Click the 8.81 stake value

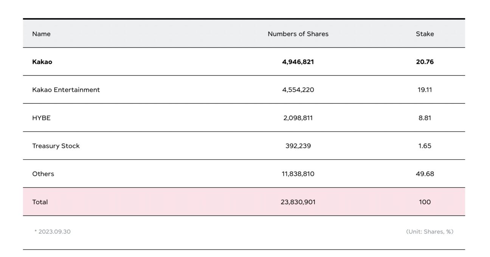pyautogui.click(x=425, y=118)
